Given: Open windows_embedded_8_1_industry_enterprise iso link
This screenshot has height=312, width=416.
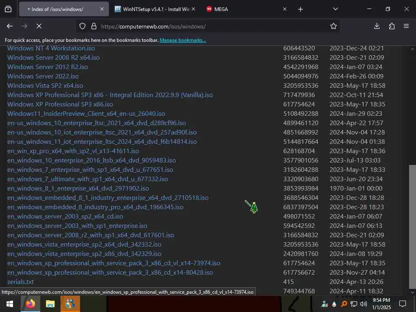Looking at the screenshot, I should coord(108,198).
